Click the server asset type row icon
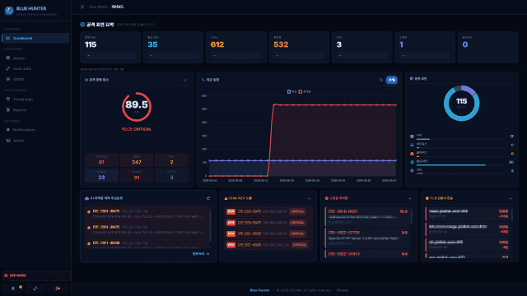This screenshot has height=296, width=527. pyautogui.click(x=412, y=136)
